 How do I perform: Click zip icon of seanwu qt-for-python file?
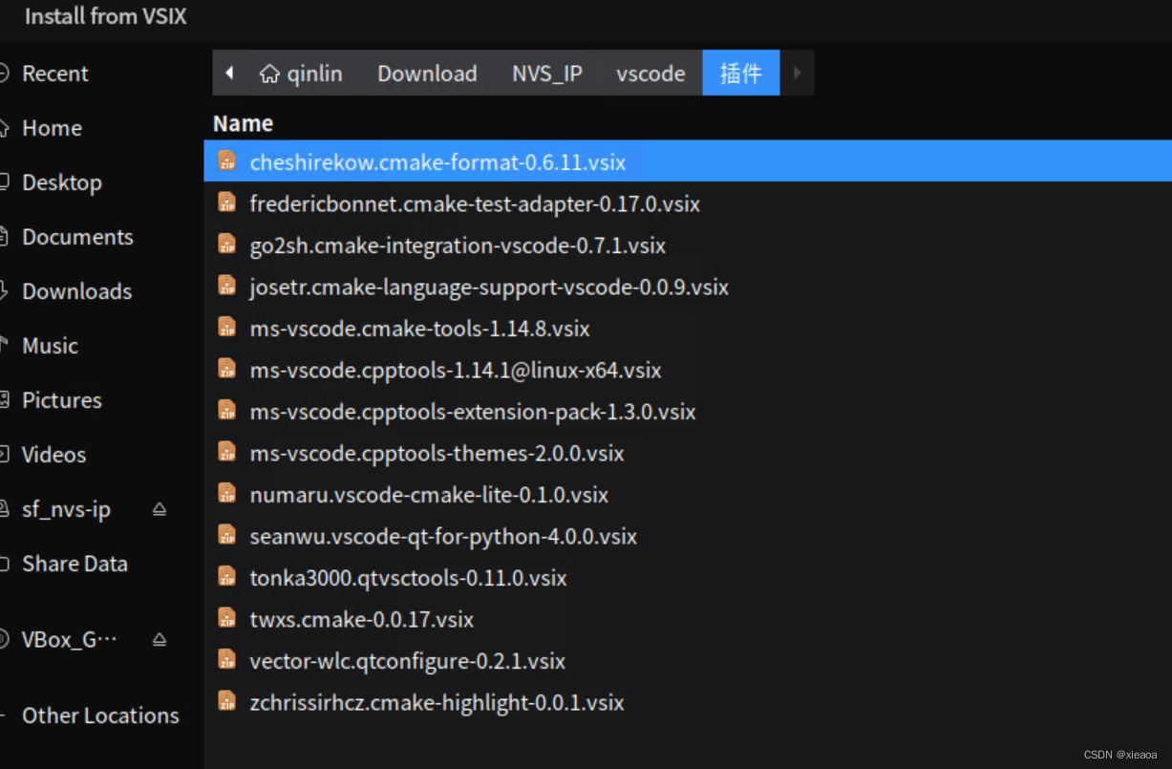click(x=226, y=535)
